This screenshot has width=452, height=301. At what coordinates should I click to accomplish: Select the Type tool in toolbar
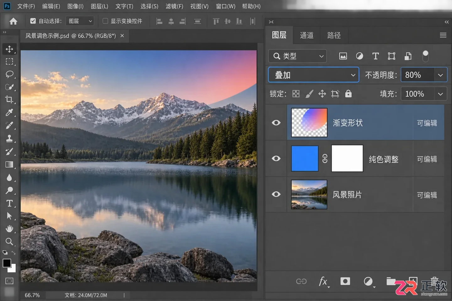[x=9, y=203]
